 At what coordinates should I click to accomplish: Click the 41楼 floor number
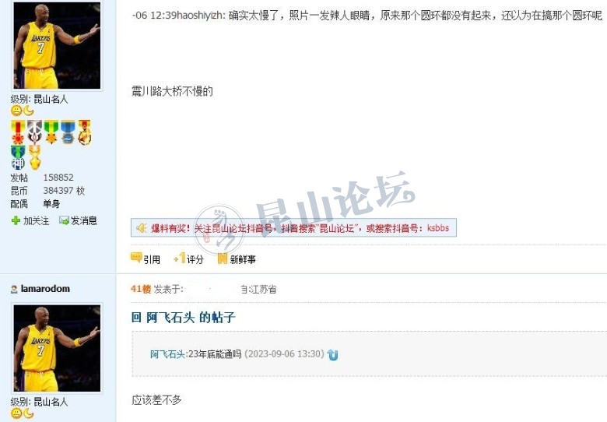141,289
